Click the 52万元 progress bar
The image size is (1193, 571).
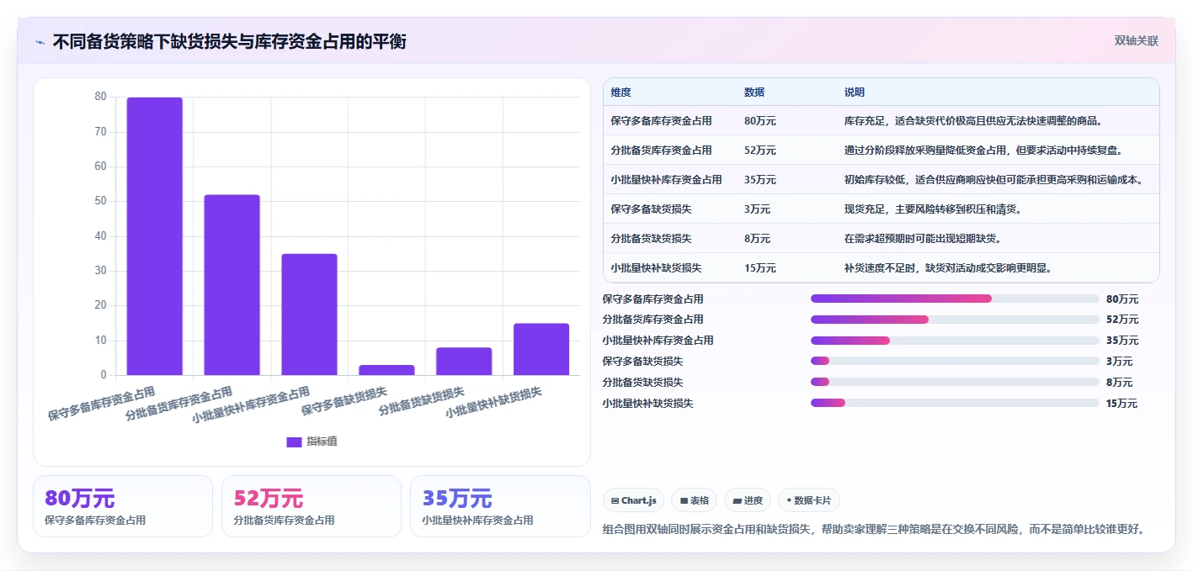point(955,320)
